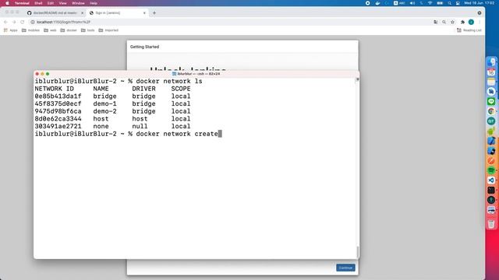Open the volume control in menu bar
The image size is (499, 280).
coord(412,3)
